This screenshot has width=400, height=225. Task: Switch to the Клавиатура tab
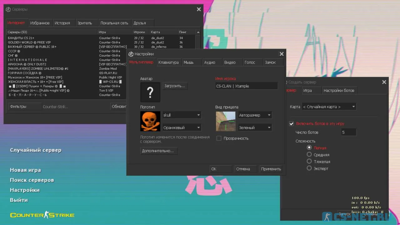coord(169,62)
